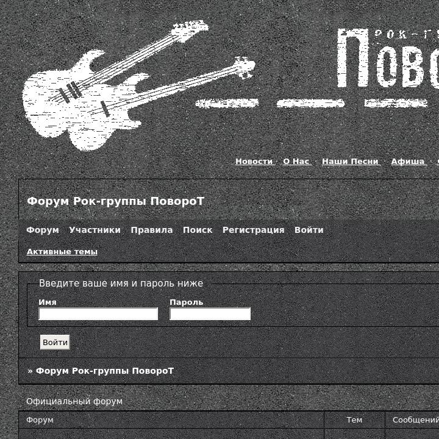The width and height of the screenshot is (439, 439).
Task: Open the Новости link
Action: tap(254, 162)
